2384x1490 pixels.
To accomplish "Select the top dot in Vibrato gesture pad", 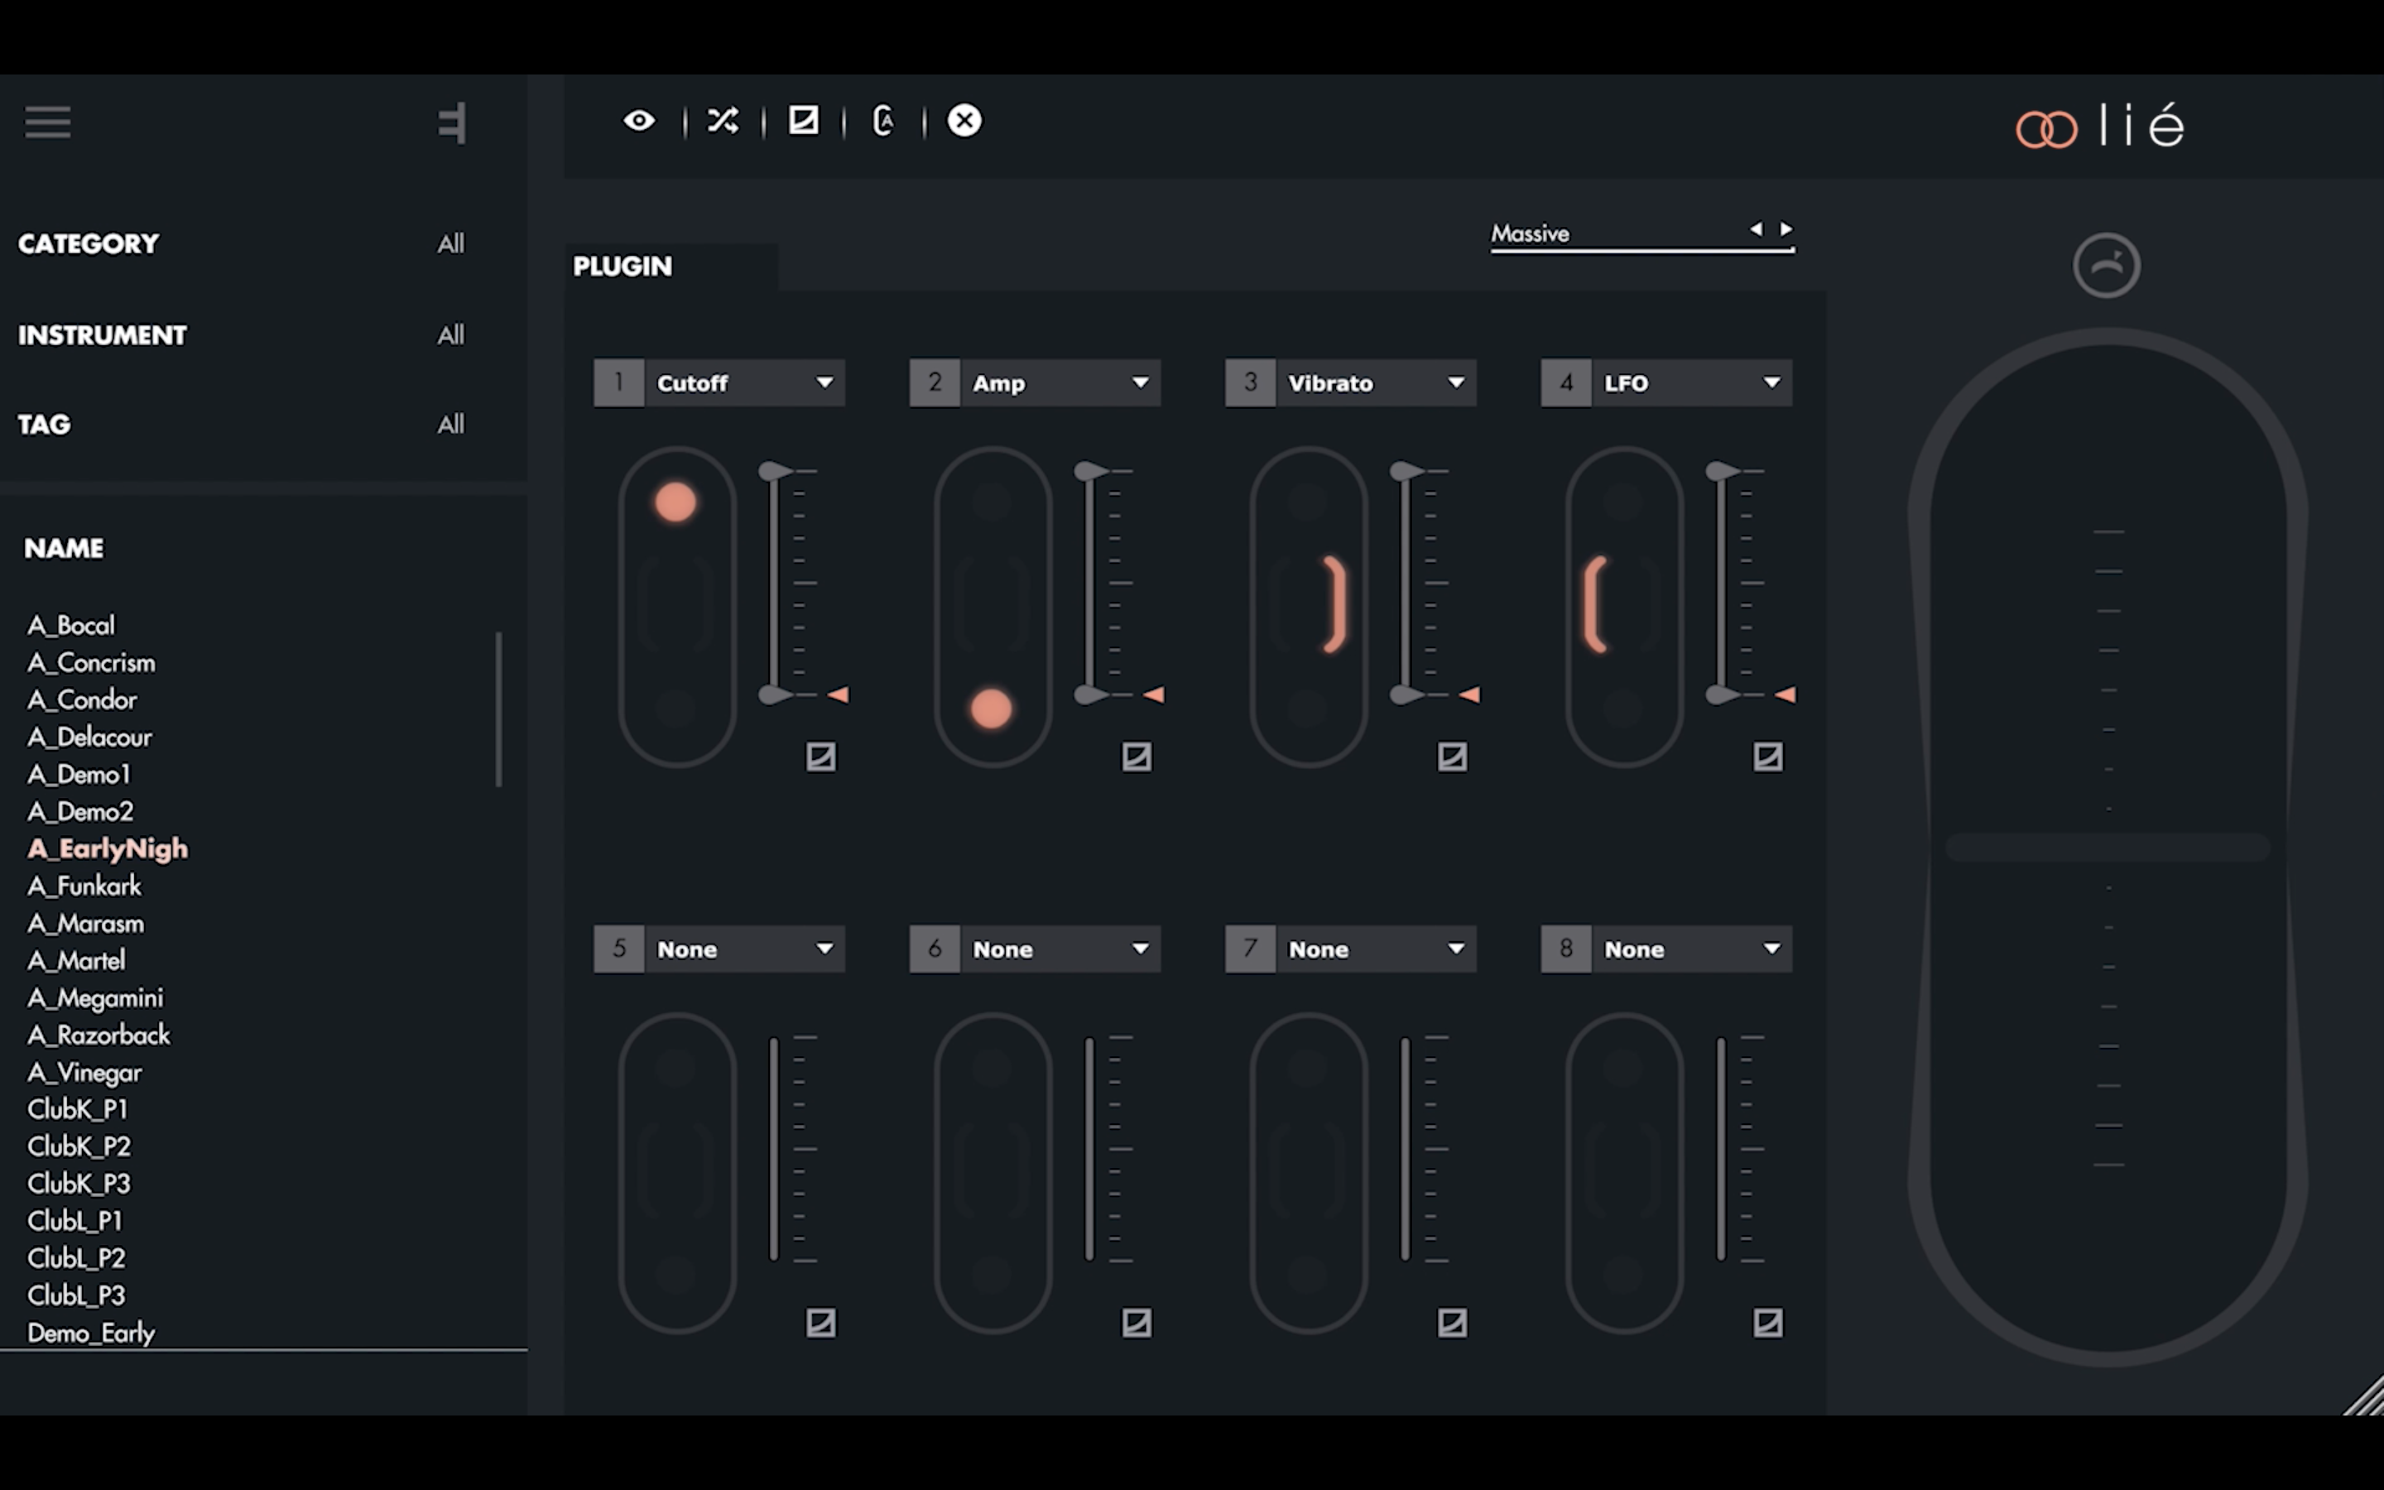I will click(1307, 502).
